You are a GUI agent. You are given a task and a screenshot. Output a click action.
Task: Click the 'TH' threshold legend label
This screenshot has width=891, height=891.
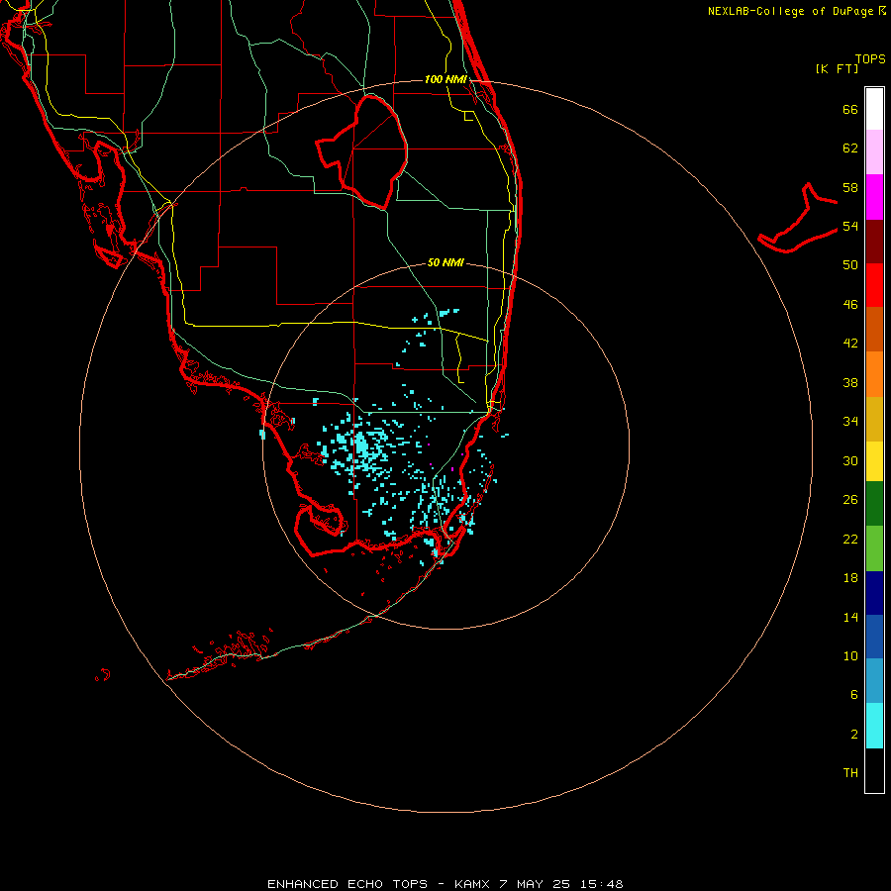[x=850, y=773]
